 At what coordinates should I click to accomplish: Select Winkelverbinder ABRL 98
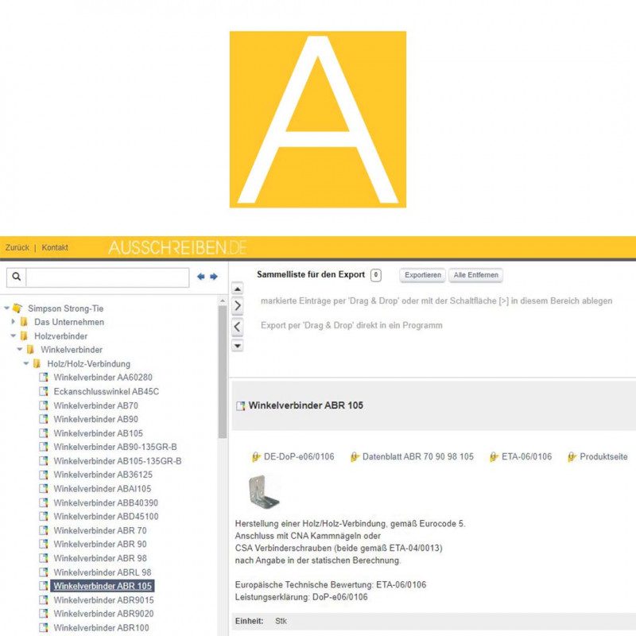[x=103, y=572]
